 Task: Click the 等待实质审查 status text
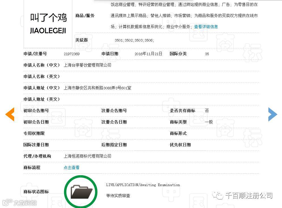coord(118,195)
